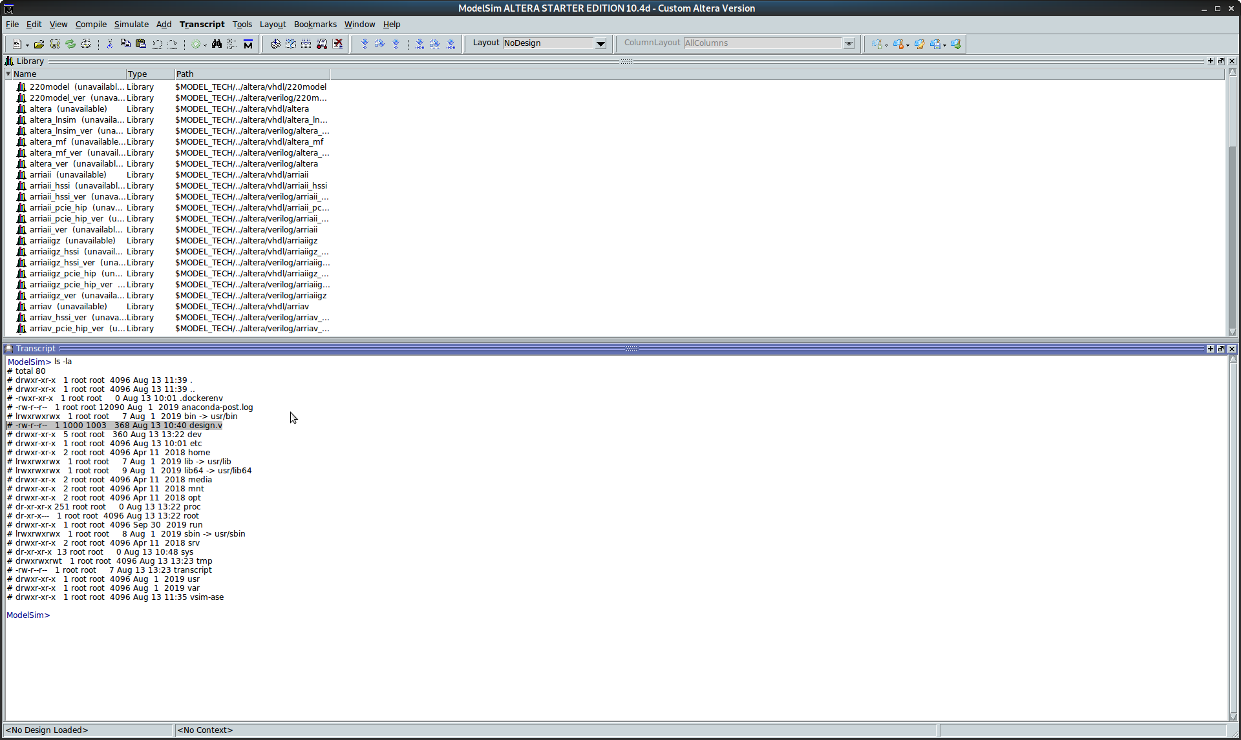Click the green Add to Wave icon
Viewport: 1241px width, 740px height.
pyautogui.click(x=196, y=44)
